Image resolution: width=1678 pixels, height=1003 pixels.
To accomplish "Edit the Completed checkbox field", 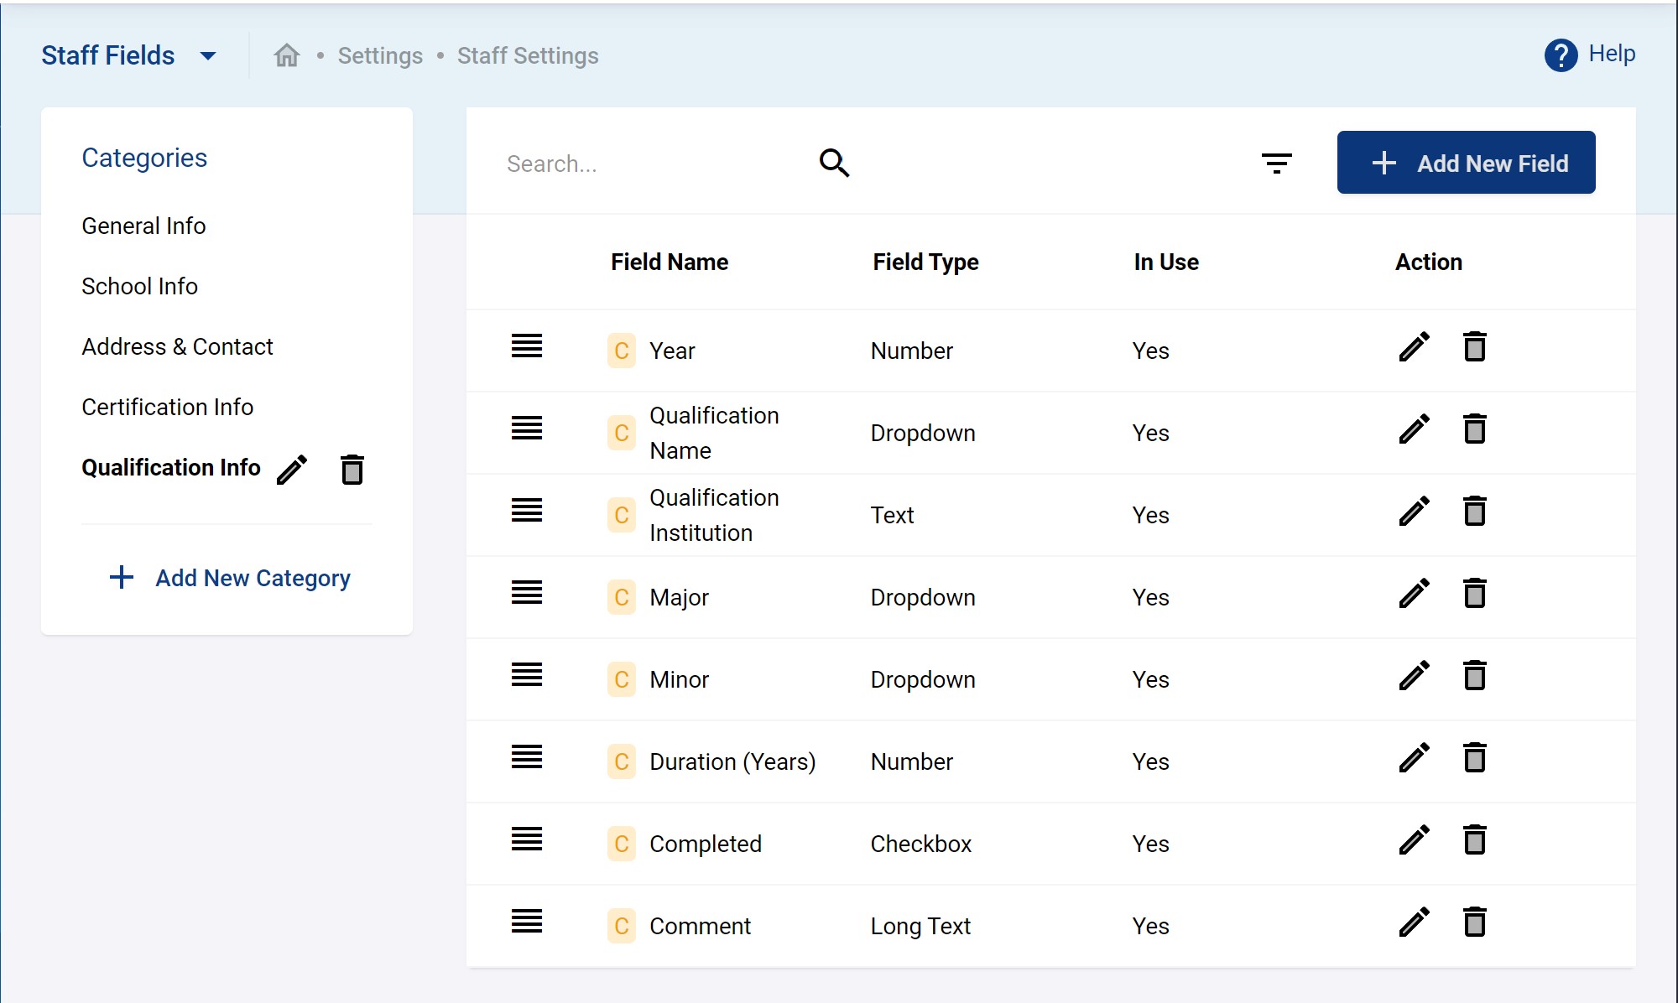I will (1414, 840).
